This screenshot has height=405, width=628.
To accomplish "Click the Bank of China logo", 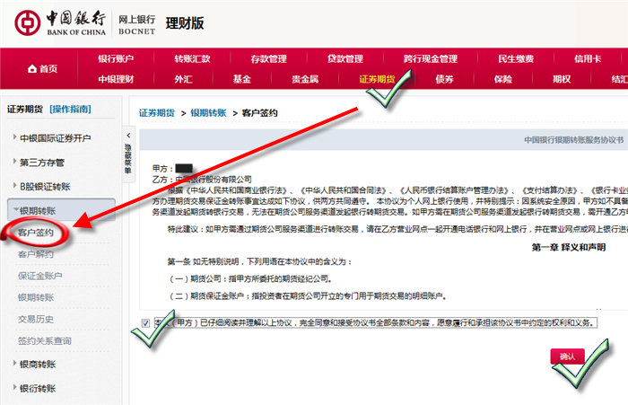I will [x=60, y=22].
